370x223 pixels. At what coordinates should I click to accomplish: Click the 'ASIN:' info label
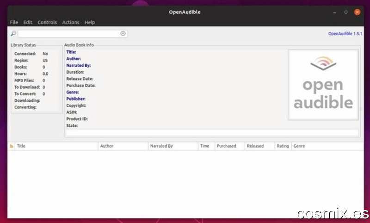click(x=72, y=112)
